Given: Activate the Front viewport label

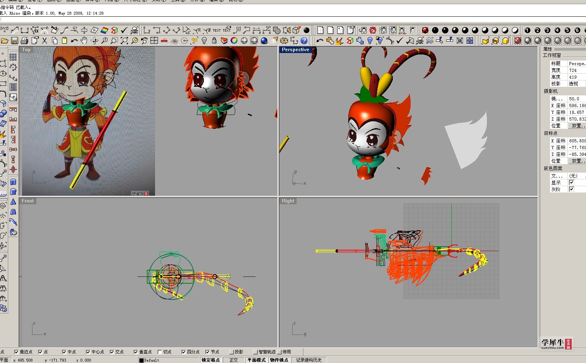Looking at the screenshot, I should pos(27,201).
